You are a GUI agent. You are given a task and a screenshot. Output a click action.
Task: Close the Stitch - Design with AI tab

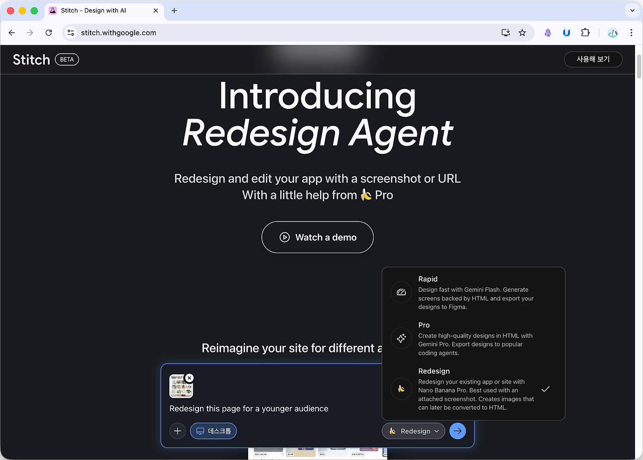pos(156,11)
